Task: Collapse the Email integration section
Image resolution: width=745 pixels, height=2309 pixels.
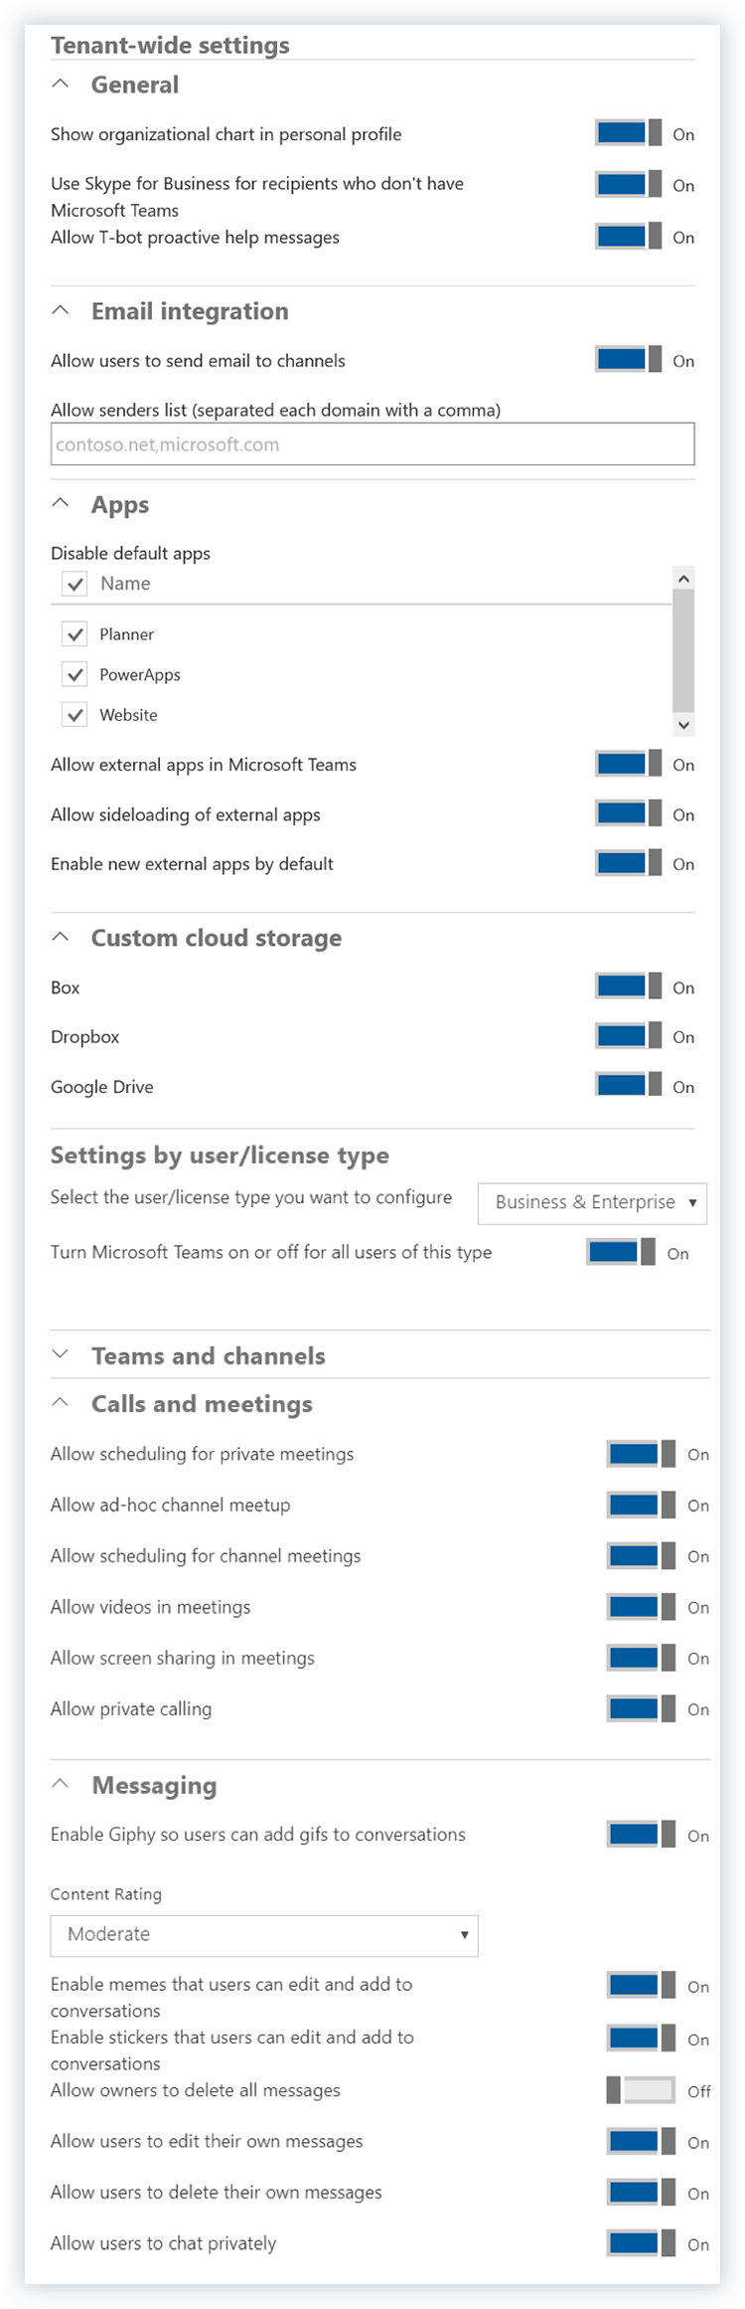Action: 61,311
